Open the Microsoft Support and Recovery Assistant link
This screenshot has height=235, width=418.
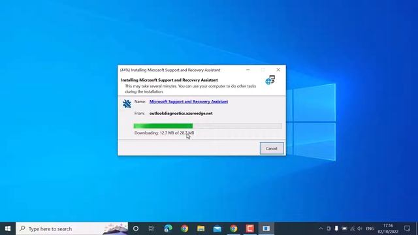[189, 102]
